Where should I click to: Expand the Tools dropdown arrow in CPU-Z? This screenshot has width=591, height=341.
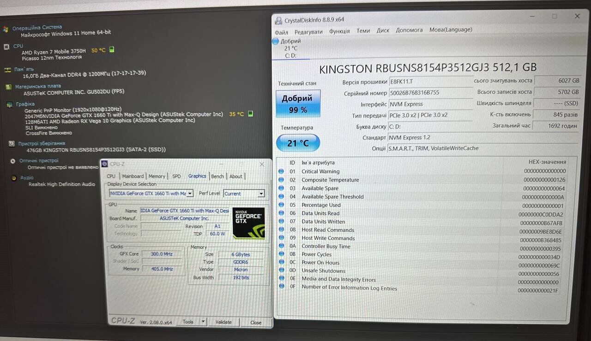pos(203,322)
